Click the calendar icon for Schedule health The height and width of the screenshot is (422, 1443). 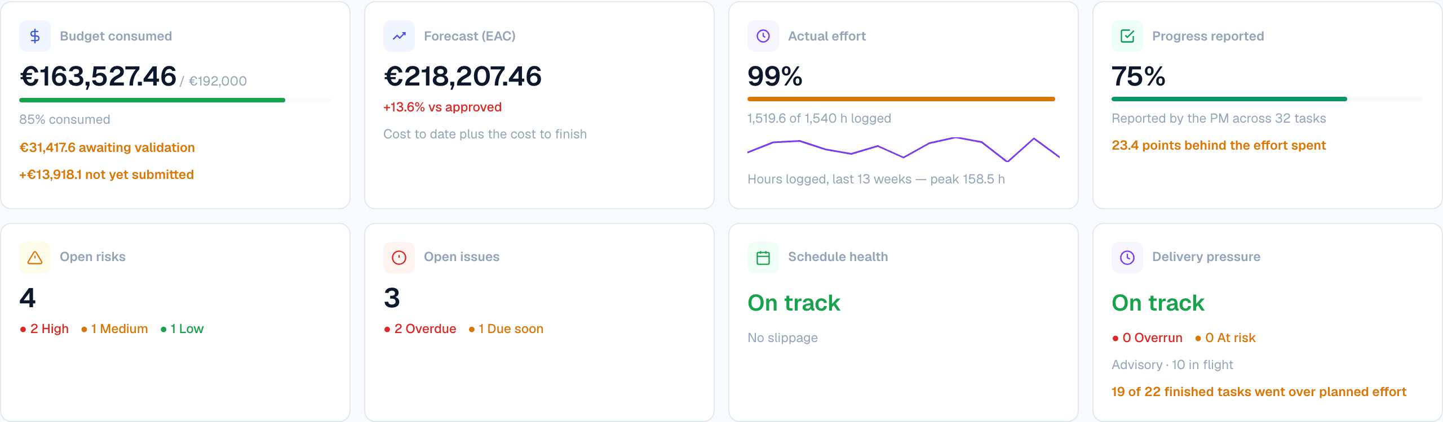click(x=763, y=258)
